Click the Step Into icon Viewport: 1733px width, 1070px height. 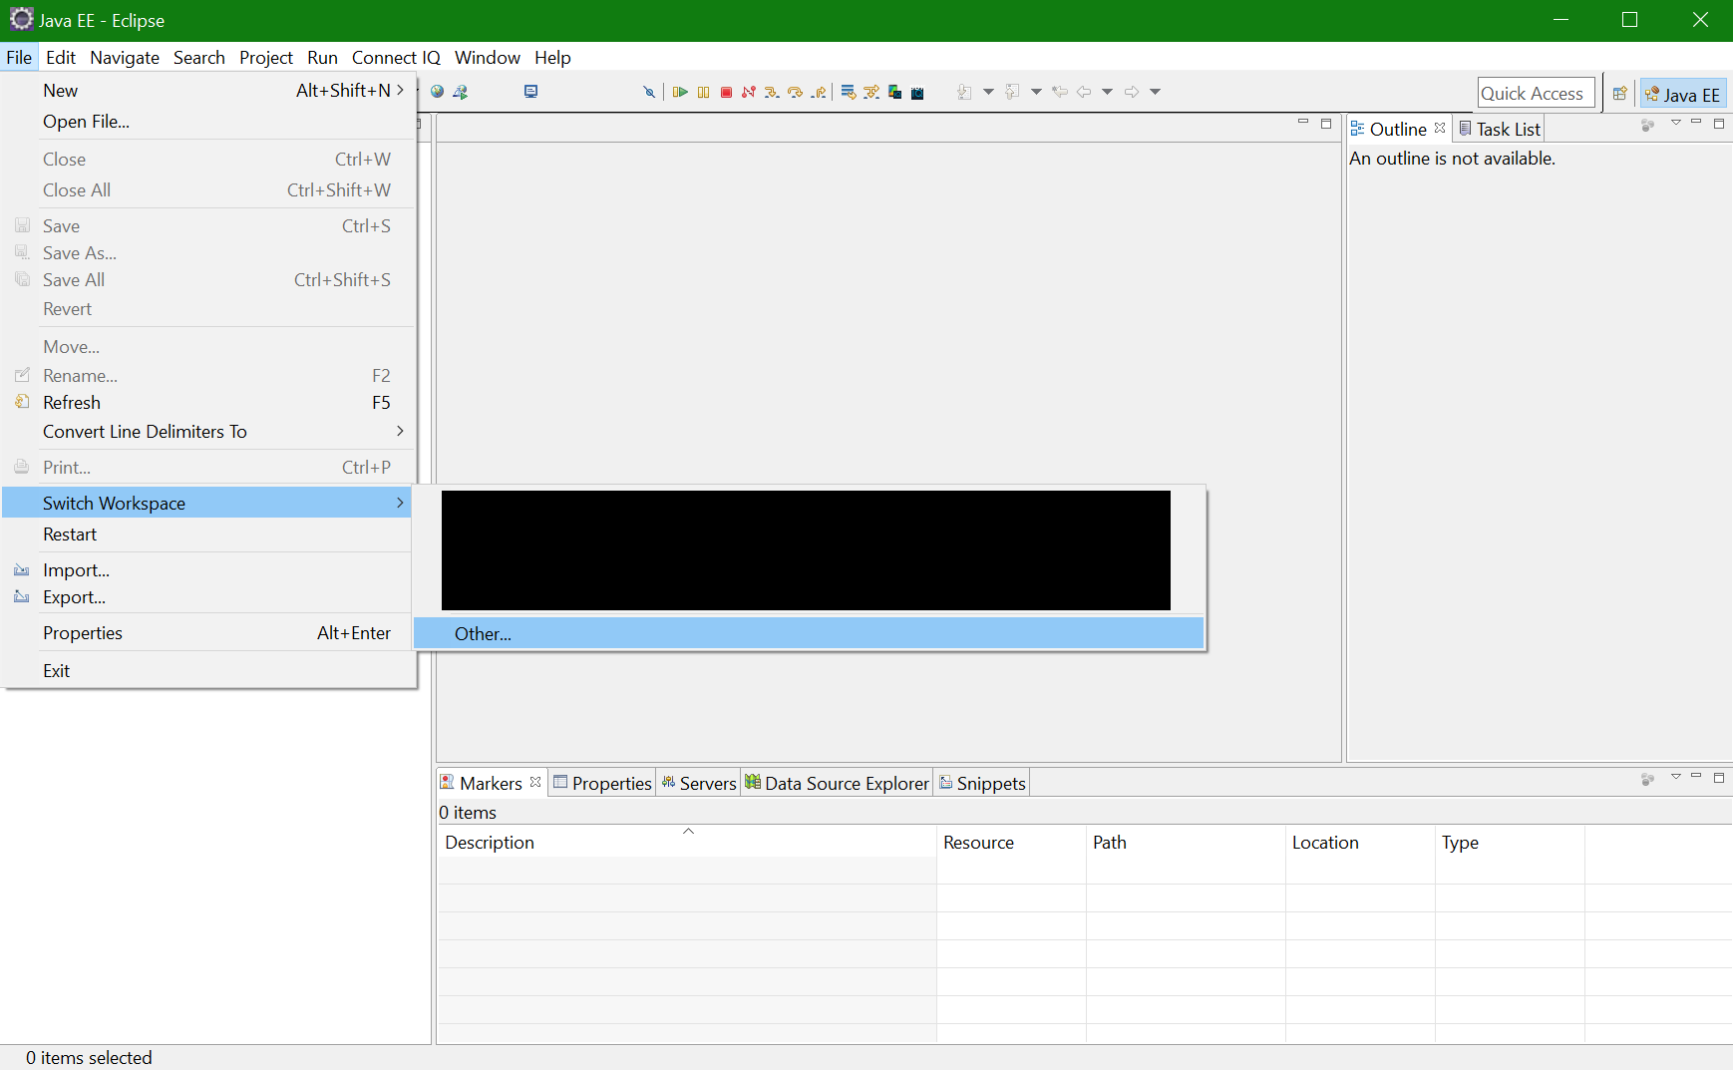(772, 92)
